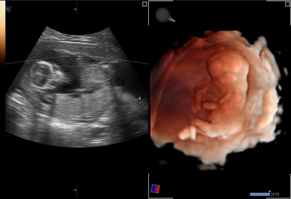Maximize the 3D rendered view pane
Image resolution: width=291 pixels, height=199 pixels.
click(287, 4)
